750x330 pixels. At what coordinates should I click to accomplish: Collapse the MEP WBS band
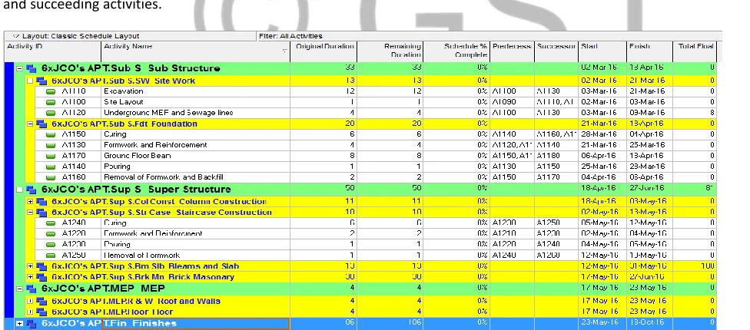pos(20,289)
